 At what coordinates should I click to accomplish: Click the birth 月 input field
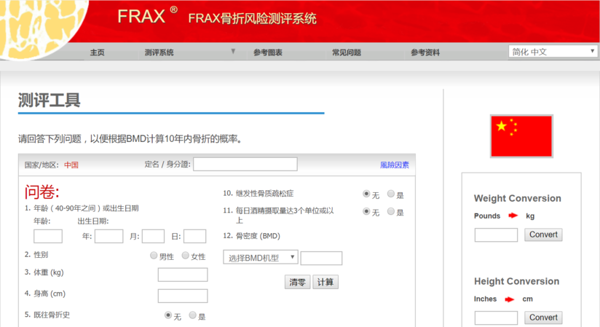(153, 236)
